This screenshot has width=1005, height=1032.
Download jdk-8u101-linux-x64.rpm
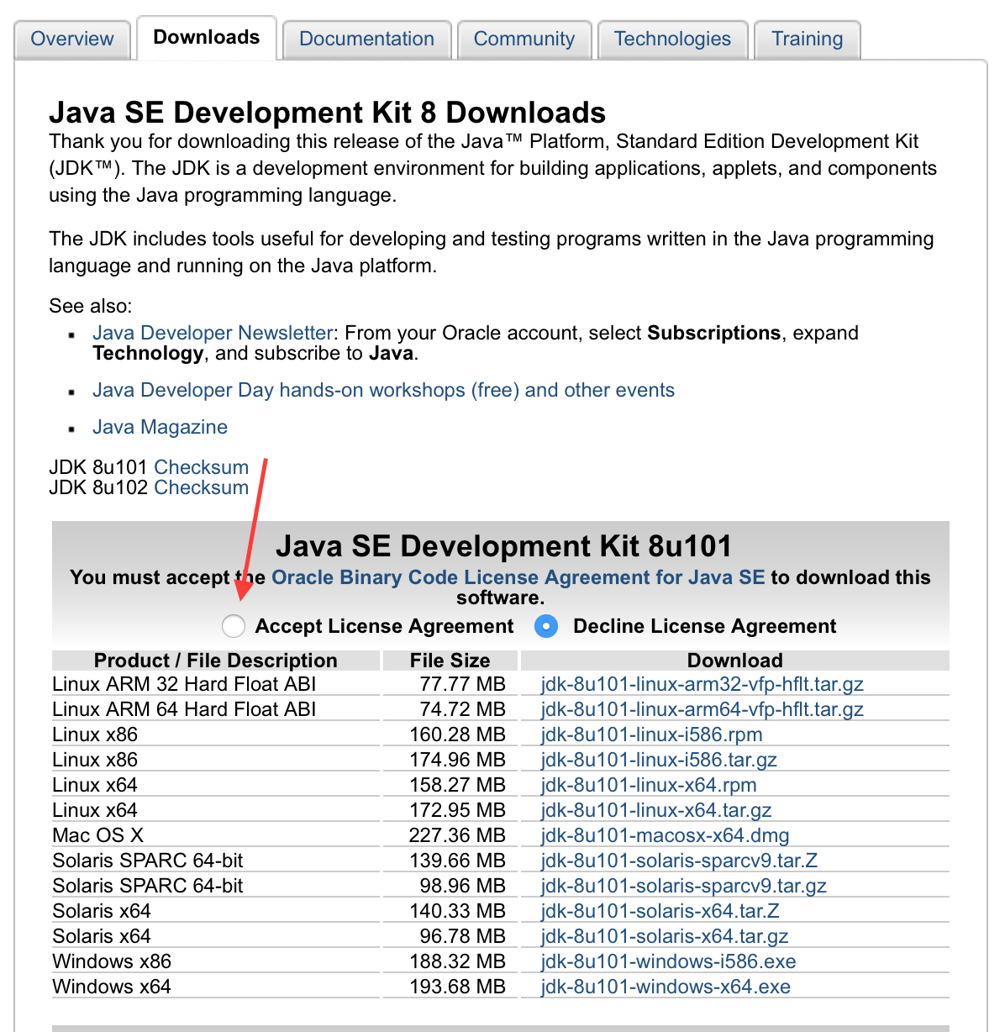[x=649, y=785]
